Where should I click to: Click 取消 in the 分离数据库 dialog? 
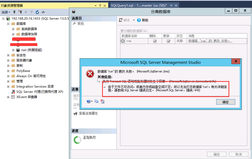click(x=238, y=154)
